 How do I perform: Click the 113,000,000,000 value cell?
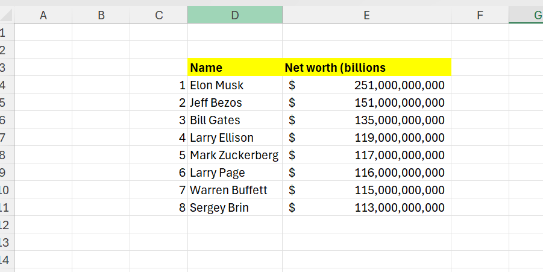[x=366, y=207]
